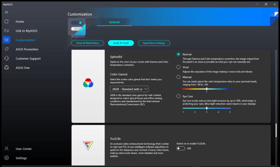Click the Splendid heading text
This screenshot has width=280, height=167.
116,57
